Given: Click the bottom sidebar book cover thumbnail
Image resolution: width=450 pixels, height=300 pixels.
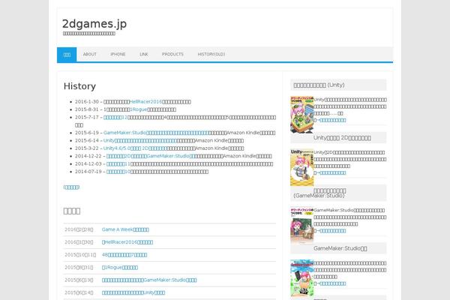Looking at the screenshot, I should click(x=302, y=278).
